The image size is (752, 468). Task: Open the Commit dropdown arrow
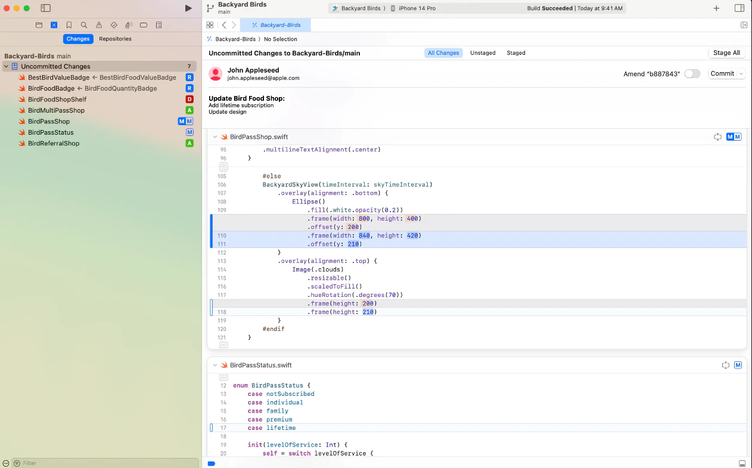click(x=741, y=74)
